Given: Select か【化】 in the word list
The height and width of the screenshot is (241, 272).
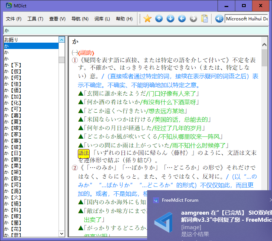Looking at the screenshot, I should point(31,103).
